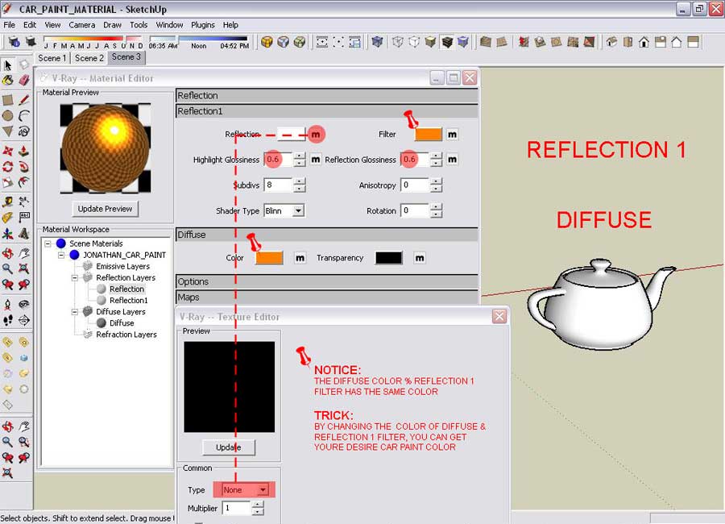Open the Reflection texture map 'm' button
The image size is (725, 524).
tap(316, 135)
